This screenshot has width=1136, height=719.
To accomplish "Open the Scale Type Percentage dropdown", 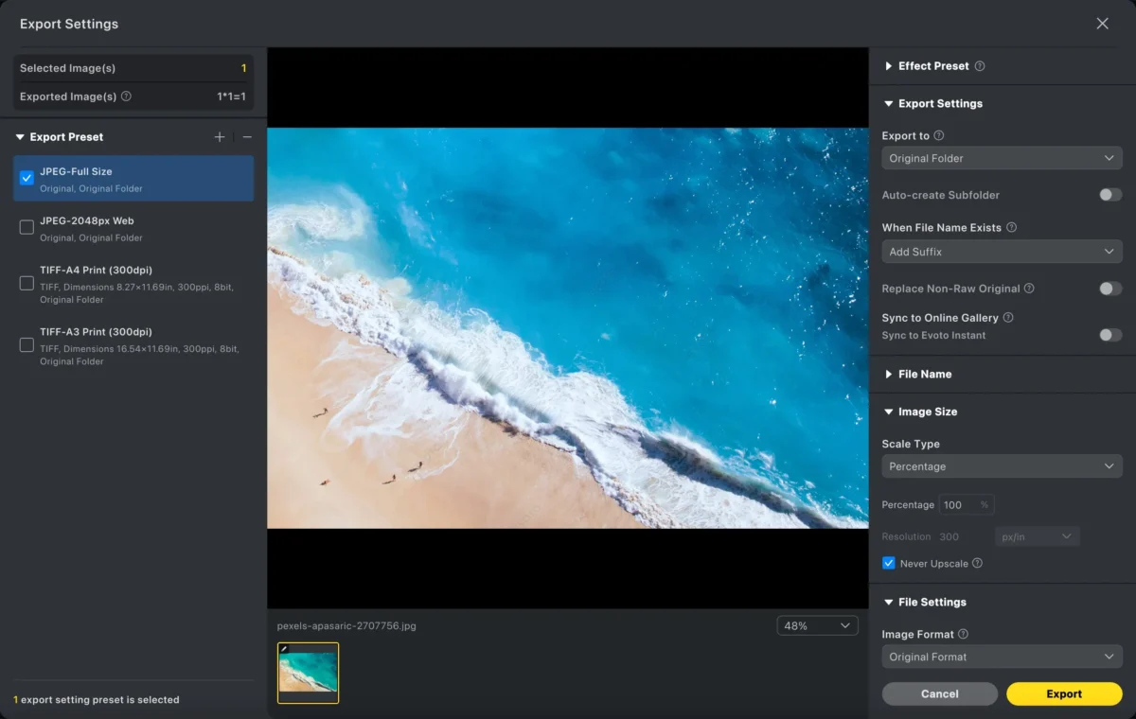I will pos(1002,466).
